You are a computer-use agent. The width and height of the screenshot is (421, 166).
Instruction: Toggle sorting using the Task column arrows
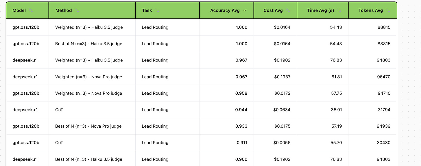click(157, 10)
